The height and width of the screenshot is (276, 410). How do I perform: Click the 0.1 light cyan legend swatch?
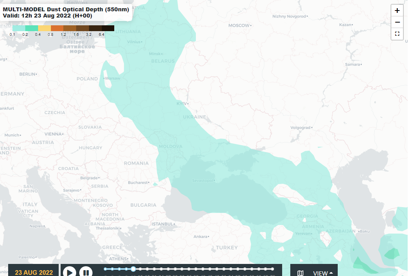(19, 28)
